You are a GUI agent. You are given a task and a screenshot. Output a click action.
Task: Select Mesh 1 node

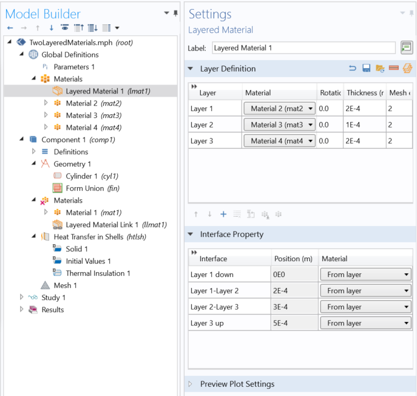click(x=65, y=285)
